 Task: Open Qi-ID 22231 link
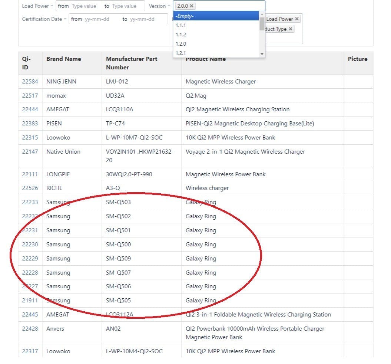[x=30, y=230]
